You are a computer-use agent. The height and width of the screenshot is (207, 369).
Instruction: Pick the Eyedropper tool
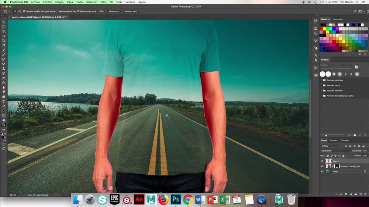[x=4, y=46]
